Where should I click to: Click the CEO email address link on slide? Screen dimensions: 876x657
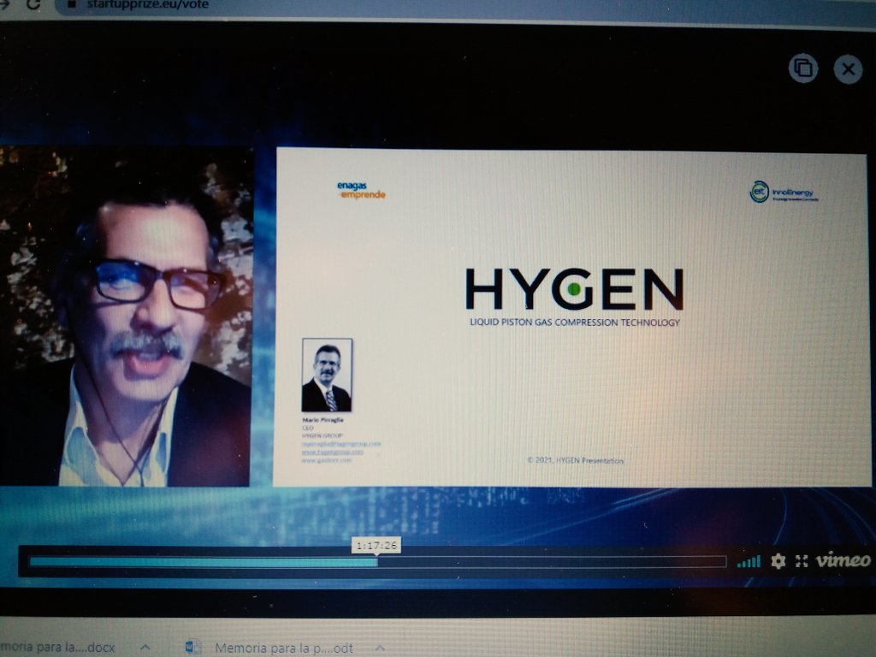(341, 444)
